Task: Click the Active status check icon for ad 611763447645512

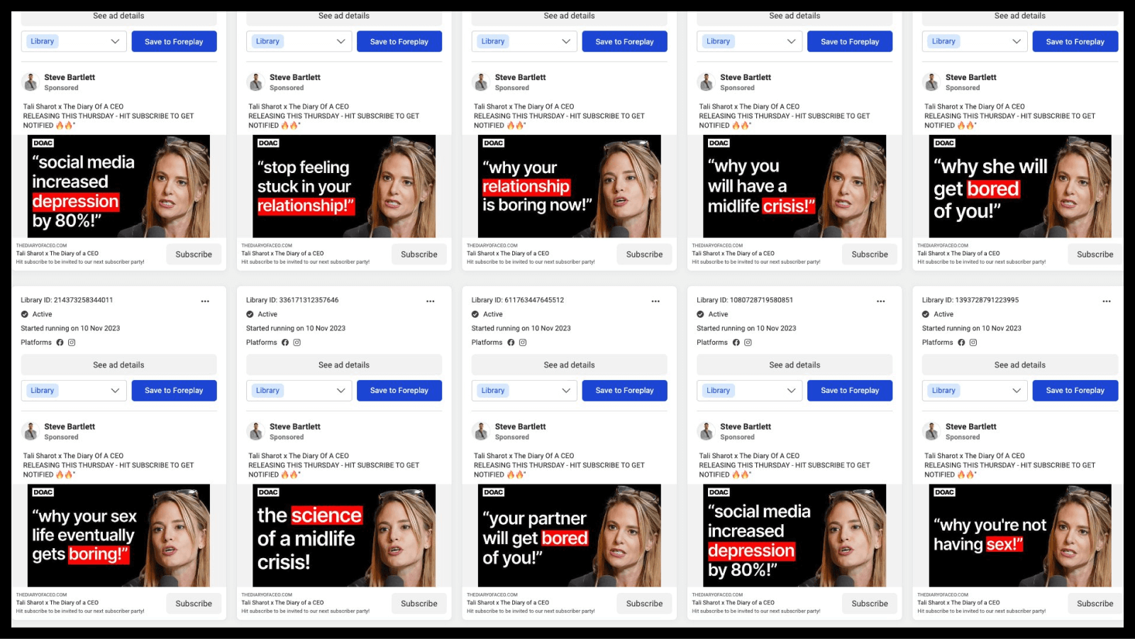Action: click(x=475, y=314)
